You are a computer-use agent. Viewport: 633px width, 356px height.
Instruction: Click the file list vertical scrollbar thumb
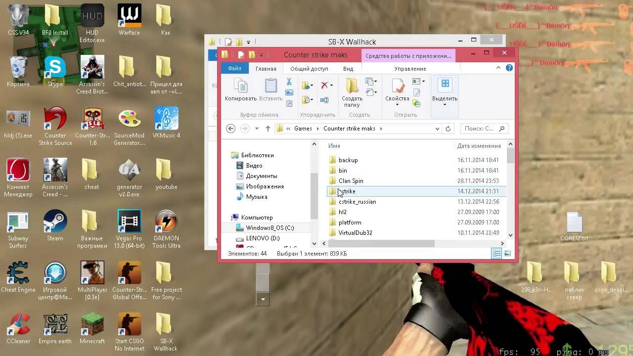(x=511, y=155)
